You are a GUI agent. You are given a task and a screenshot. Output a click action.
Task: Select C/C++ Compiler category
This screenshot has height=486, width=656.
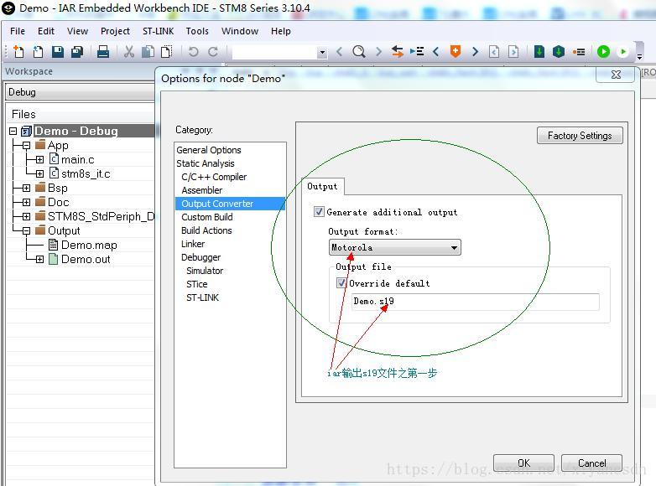click(214, 177)
